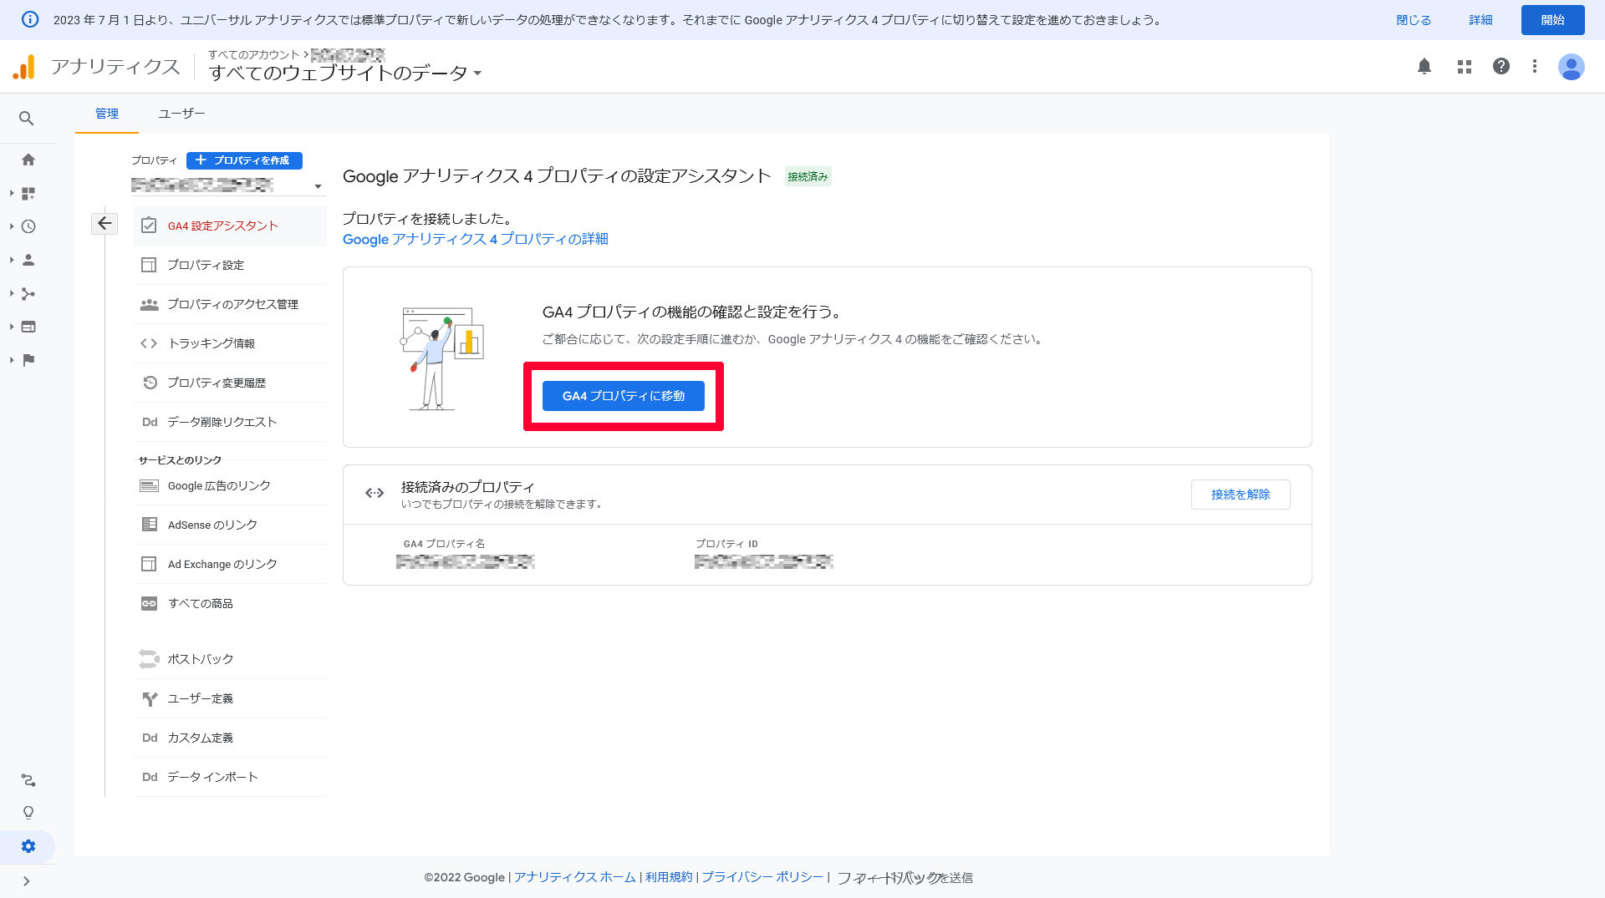Open AdSense のリンク menu item

coord(230,525)
